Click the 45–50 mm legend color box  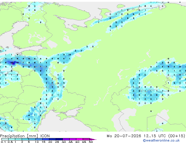86,139
